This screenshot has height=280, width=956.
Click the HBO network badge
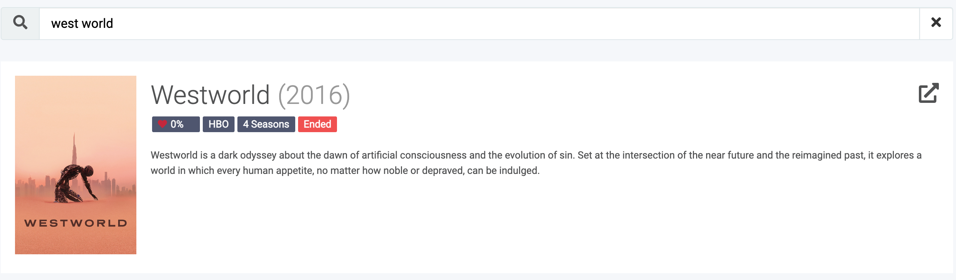(x=218, y=124)
